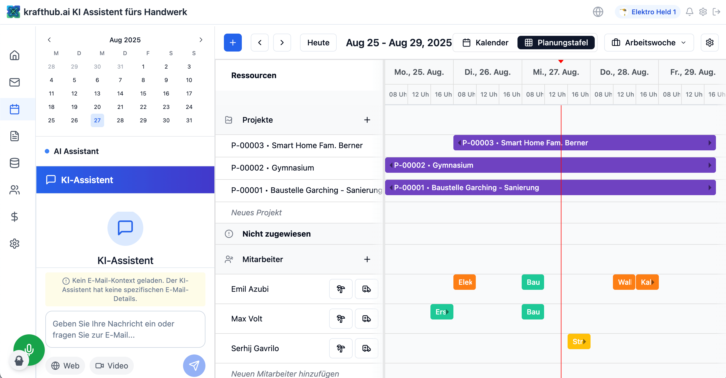Add a new project with plus icon

(367, 120)
